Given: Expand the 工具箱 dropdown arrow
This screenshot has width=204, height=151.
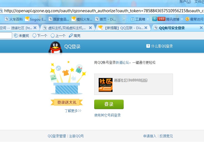Looking at the screenshot, I should [x=148, y=19].
